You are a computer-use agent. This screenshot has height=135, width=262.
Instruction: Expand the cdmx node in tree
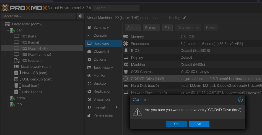coord(7,98)
